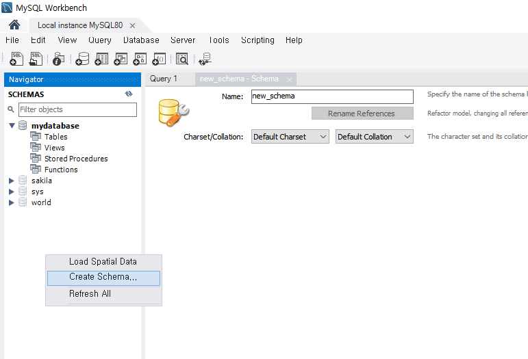Create new function toolbar icon
Image resolution: width=528 pixels, height=359 pixels.
(x=159, y=59)
